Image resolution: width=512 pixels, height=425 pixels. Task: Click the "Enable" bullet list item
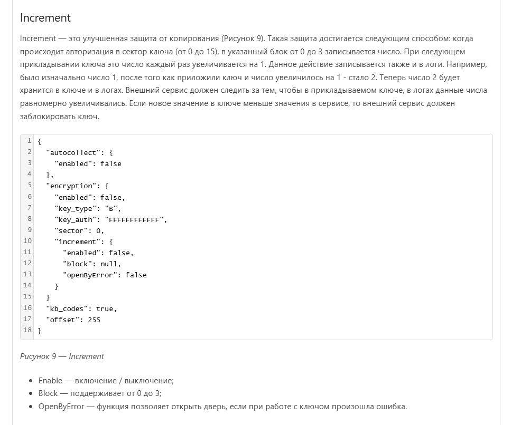pyautogui.click(x=106, y=381)
